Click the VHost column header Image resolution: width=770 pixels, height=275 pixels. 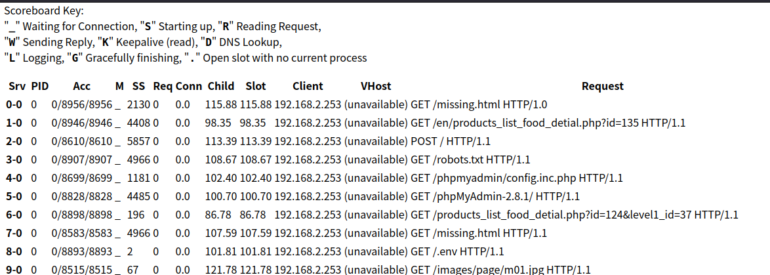(x=376, y=87)
